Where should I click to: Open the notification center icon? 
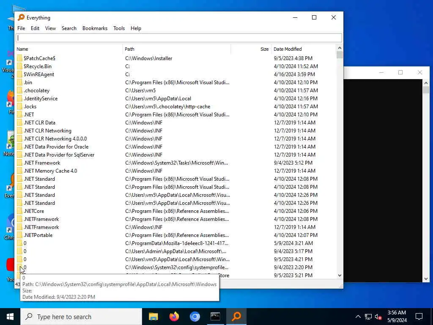(419, 317)
